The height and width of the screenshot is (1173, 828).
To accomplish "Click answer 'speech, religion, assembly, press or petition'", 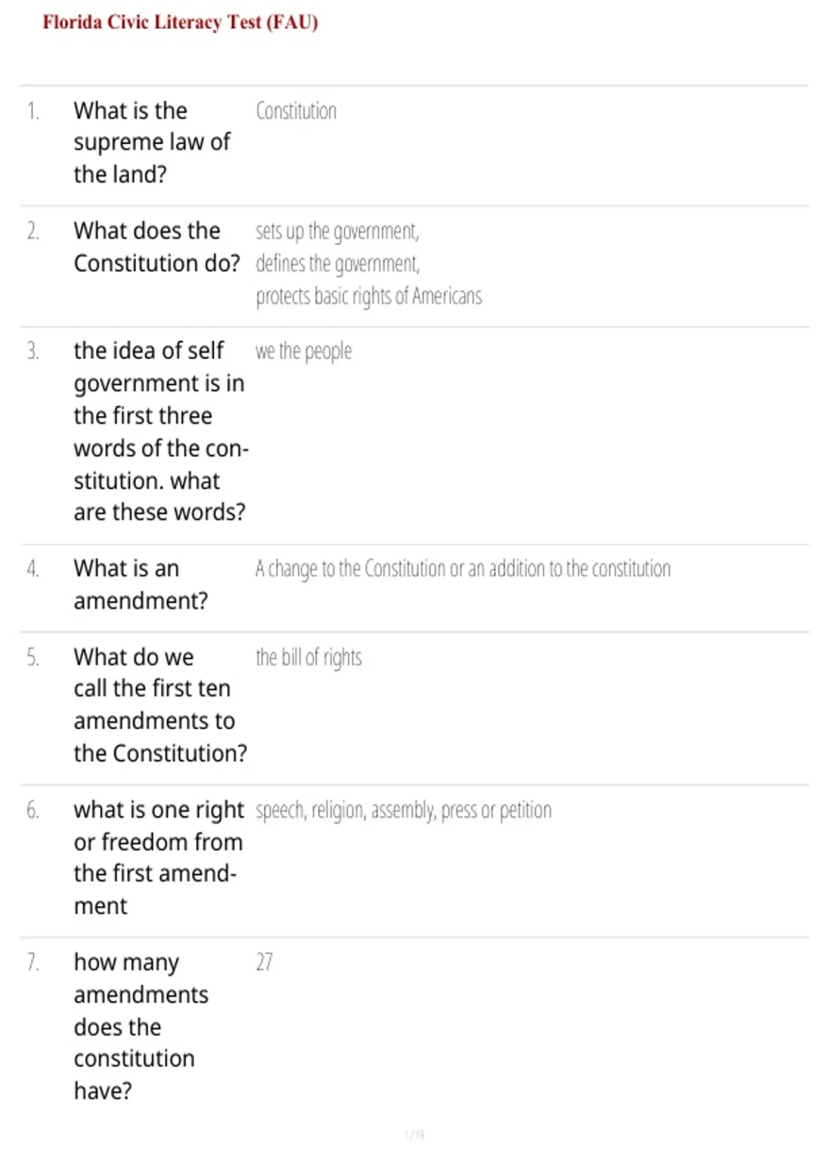I will tap(404, 810).
